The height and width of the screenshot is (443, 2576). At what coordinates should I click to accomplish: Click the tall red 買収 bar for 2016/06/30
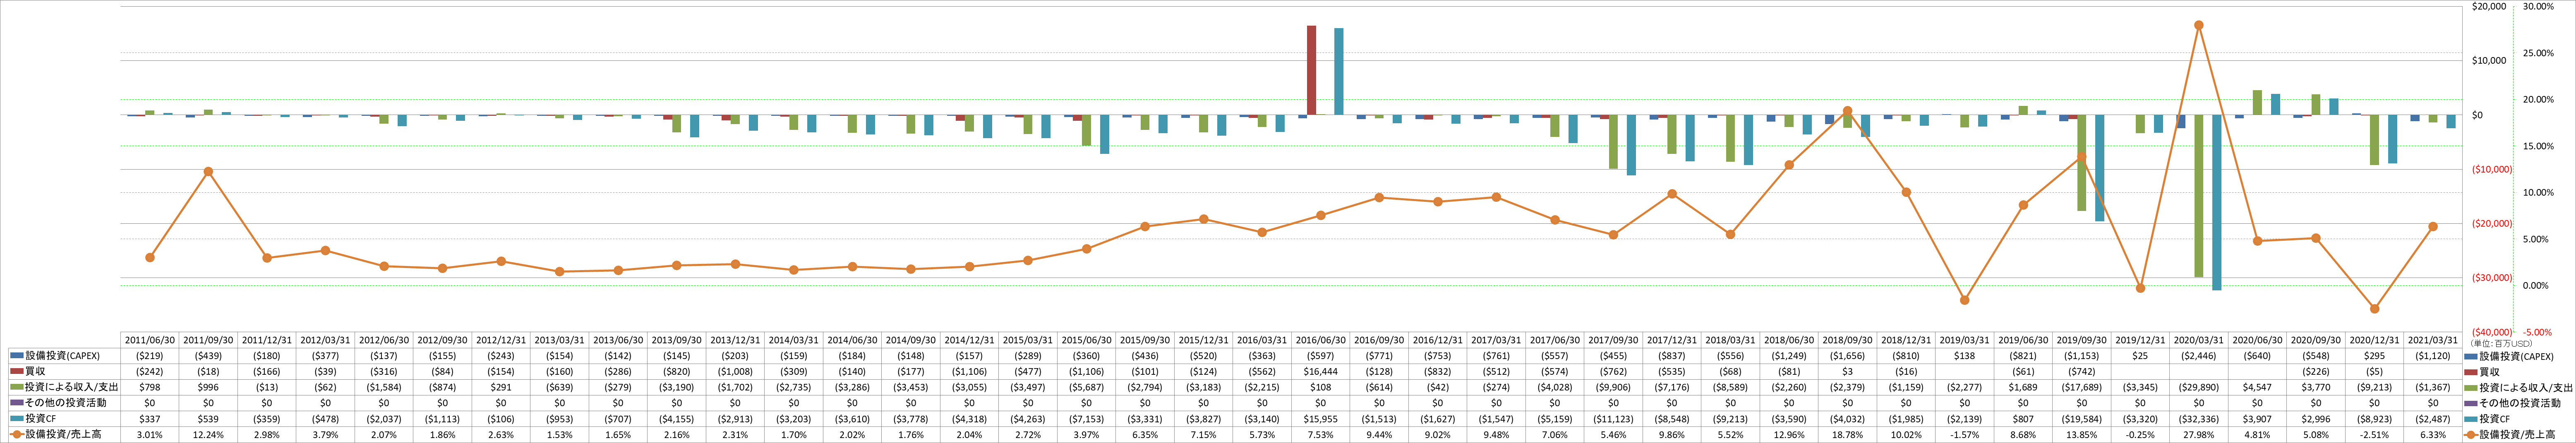coord(1311,70)
